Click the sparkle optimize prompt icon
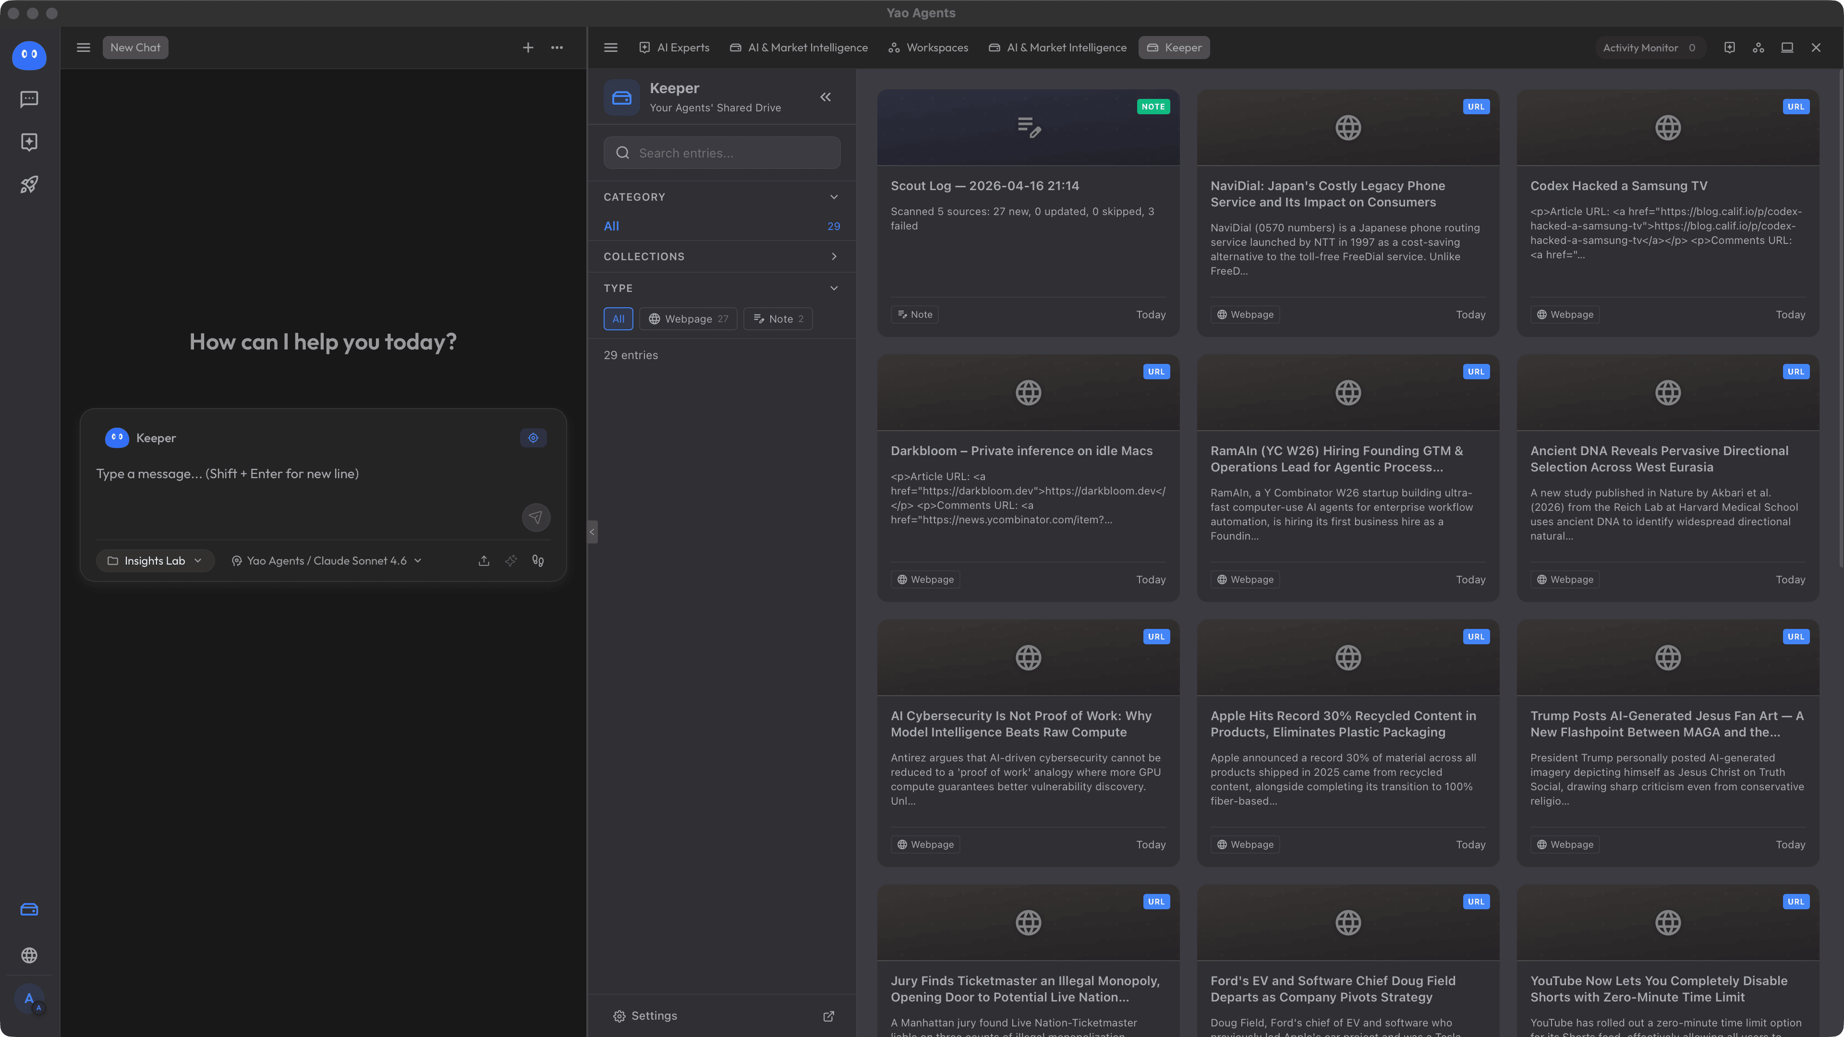 [511, 561]
